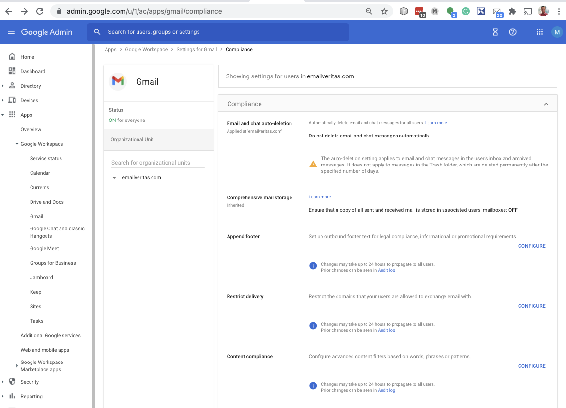Click the search magnifier icon in Admin bar
This screenshot has height=408, width=566.
[97, 32]
